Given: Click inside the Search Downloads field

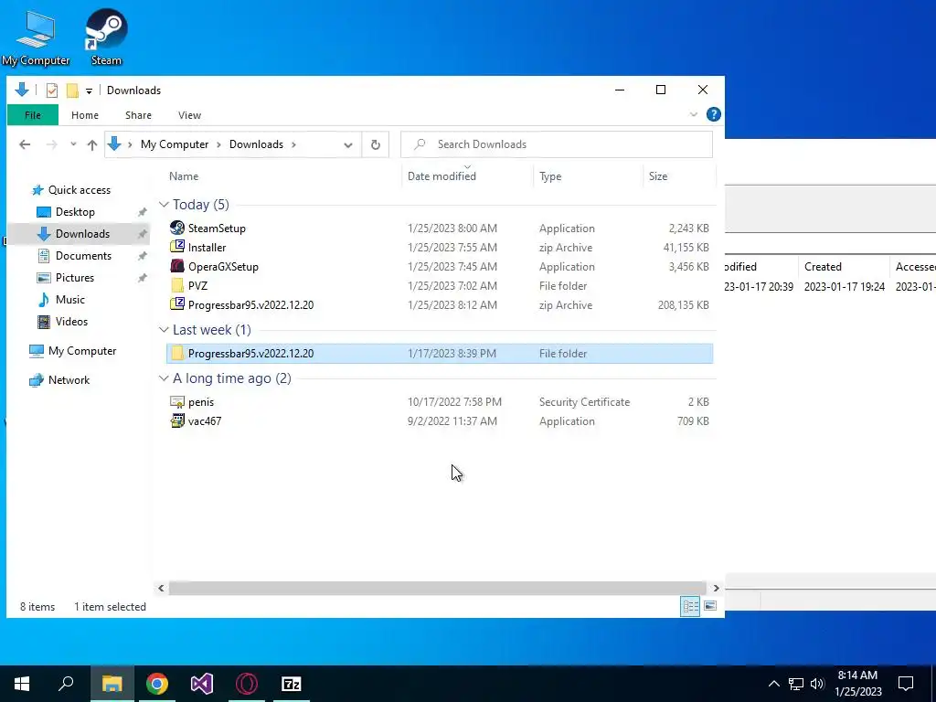Looking at the screenshot, I should click(x=557, y=144).
